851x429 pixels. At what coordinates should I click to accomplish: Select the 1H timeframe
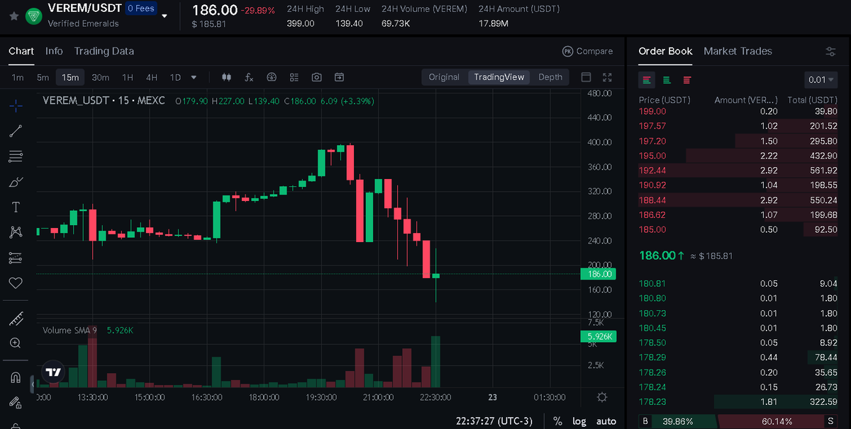128,77
